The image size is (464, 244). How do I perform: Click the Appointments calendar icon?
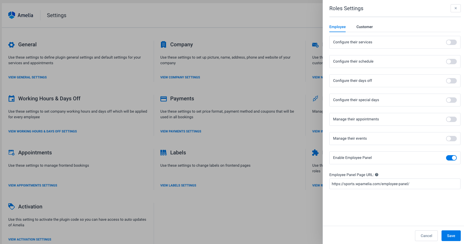(x=11, y=152)
